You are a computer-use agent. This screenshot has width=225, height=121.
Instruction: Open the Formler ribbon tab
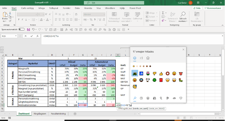pos(67,8)
